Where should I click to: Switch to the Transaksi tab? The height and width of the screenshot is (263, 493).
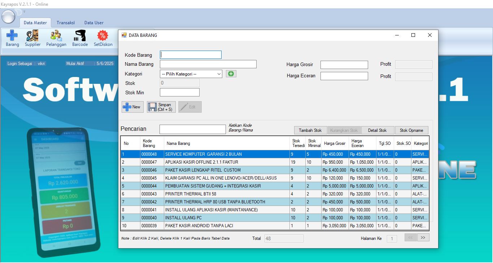[x=65, y=23]
